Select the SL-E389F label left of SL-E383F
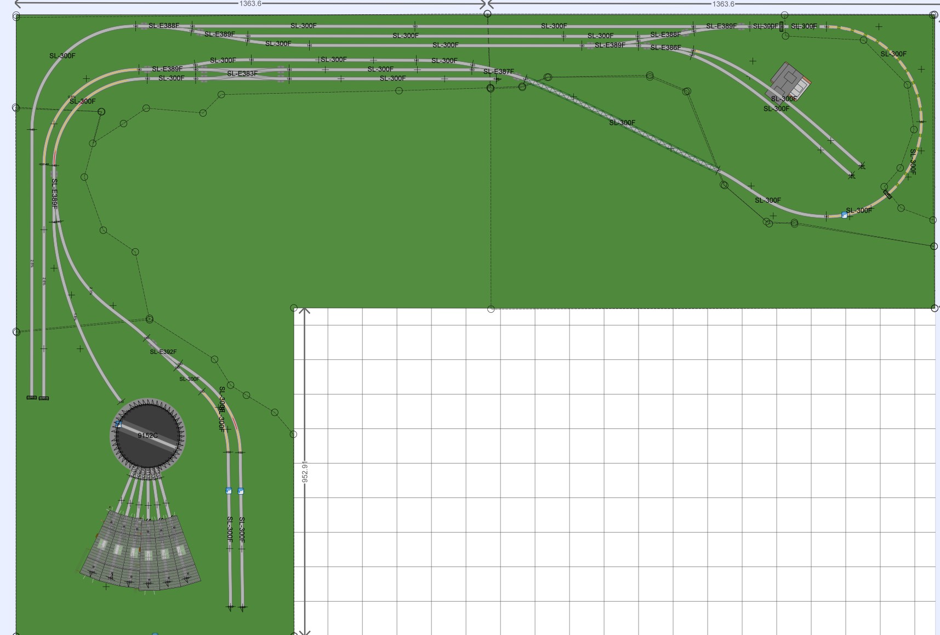This screenshot has width=940, height=635. point(167,69)
